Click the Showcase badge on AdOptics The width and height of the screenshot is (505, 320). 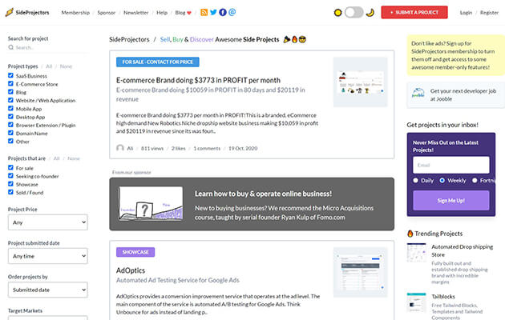(135, 252)
